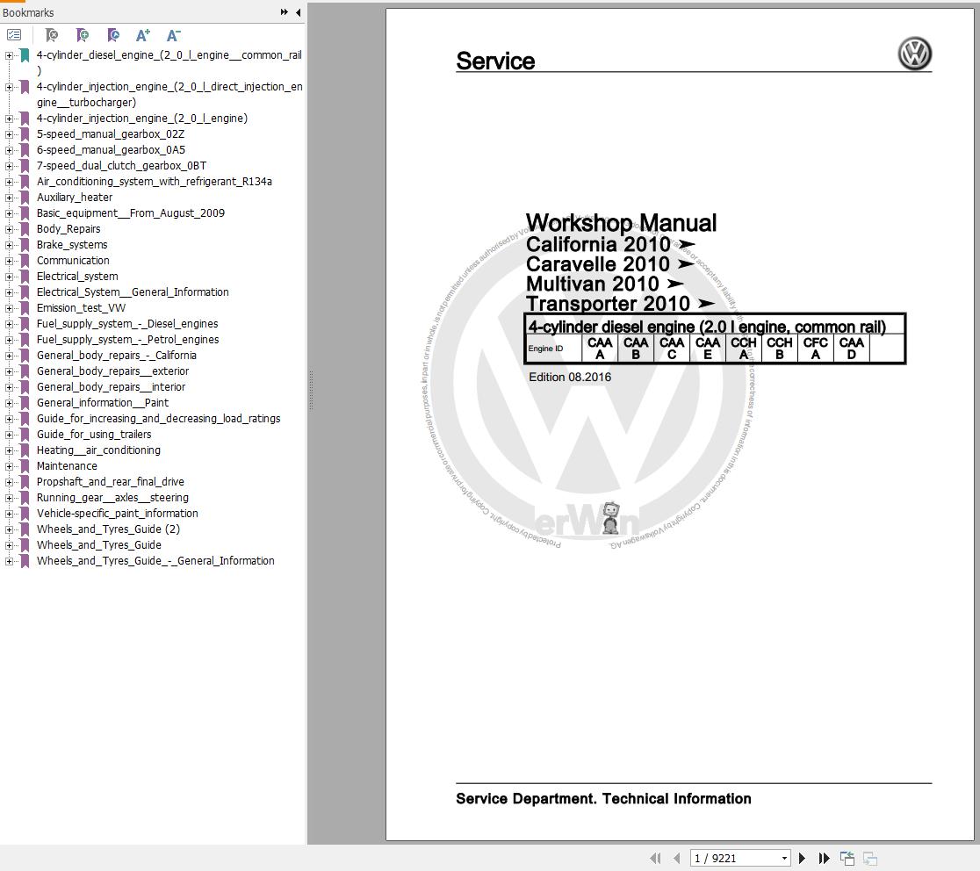Click the delete bookmark icon
Screen dimensions: 980x871
tap(52, 35)
